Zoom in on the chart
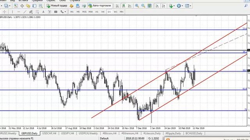The height and width of the screenshot is (140, 250). tap(137, 6)
